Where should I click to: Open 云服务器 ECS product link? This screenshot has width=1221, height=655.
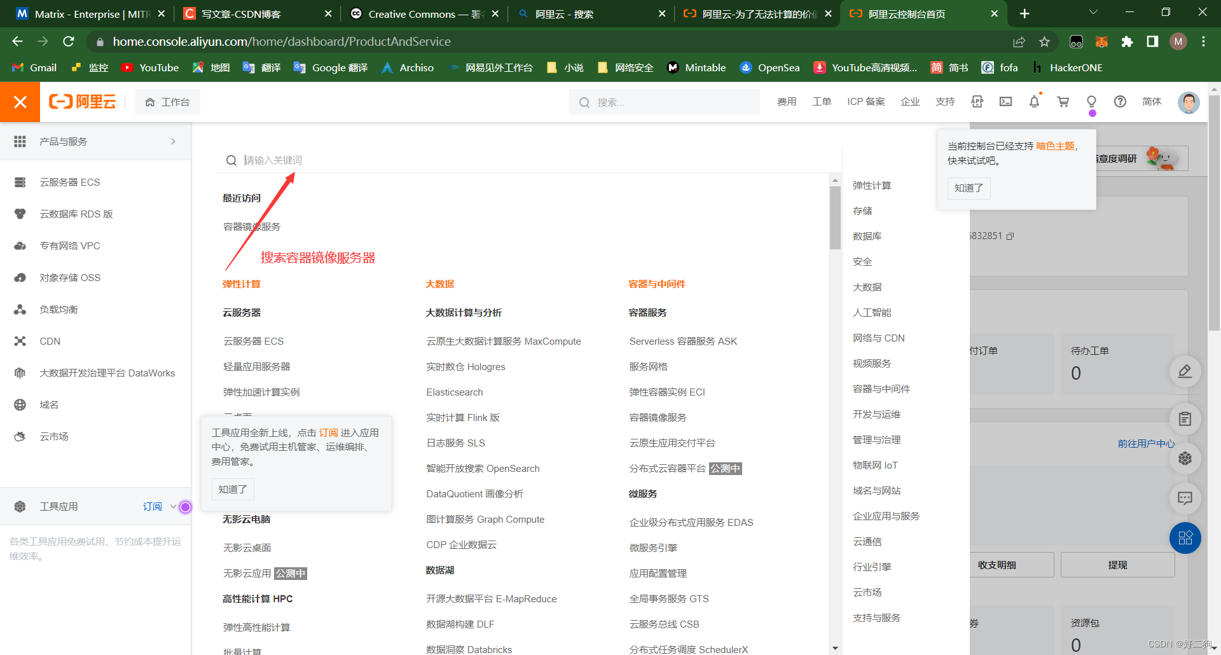[253, 341]
